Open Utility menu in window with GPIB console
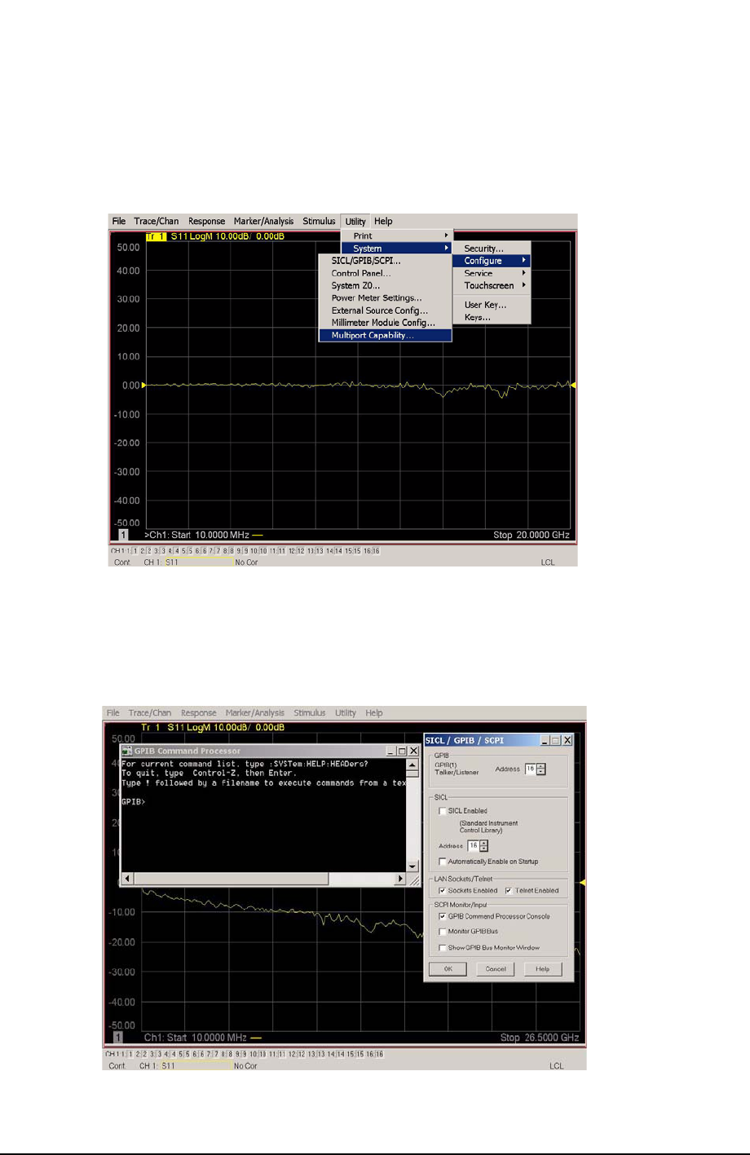The image size is (750, 1155). click(346, 712)
